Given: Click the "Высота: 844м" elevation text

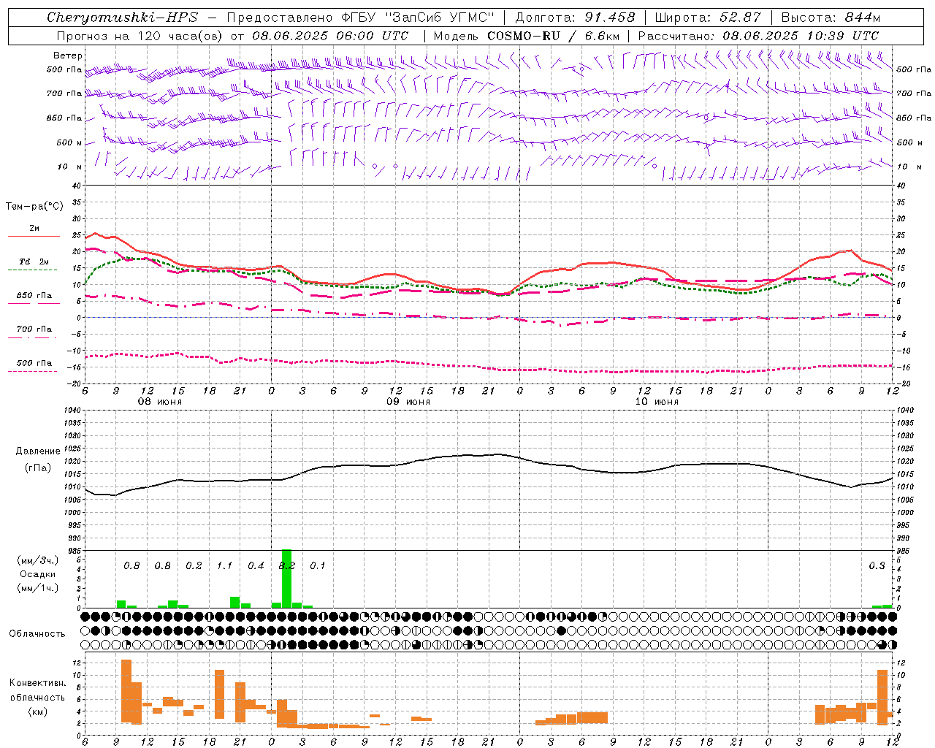Looking at the screenshot, I should (x=831, y=18).
